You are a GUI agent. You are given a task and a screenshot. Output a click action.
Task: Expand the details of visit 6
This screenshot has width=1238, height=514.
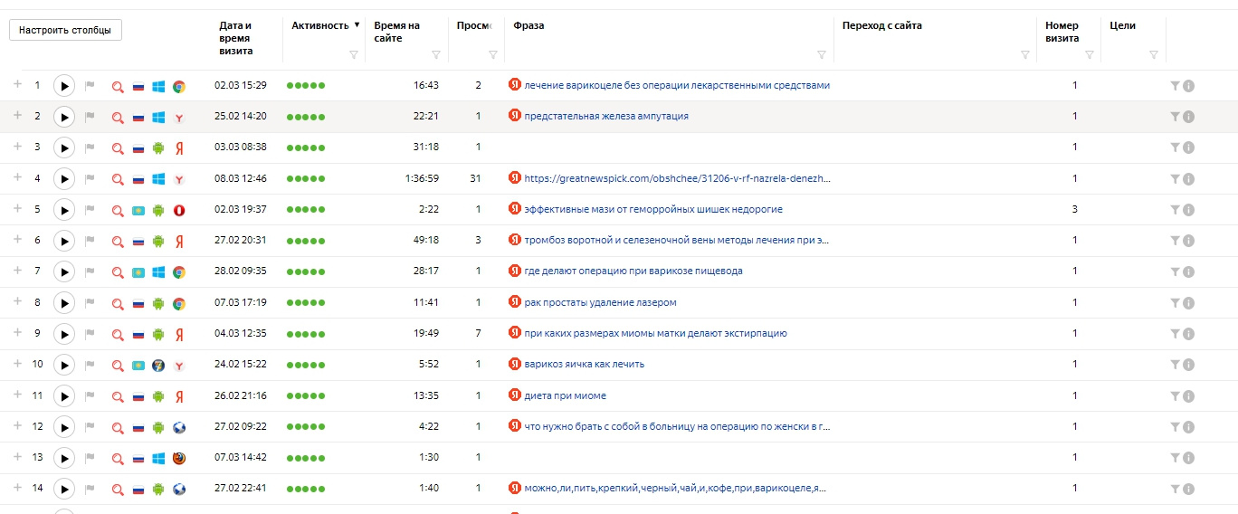click(17, 240)
